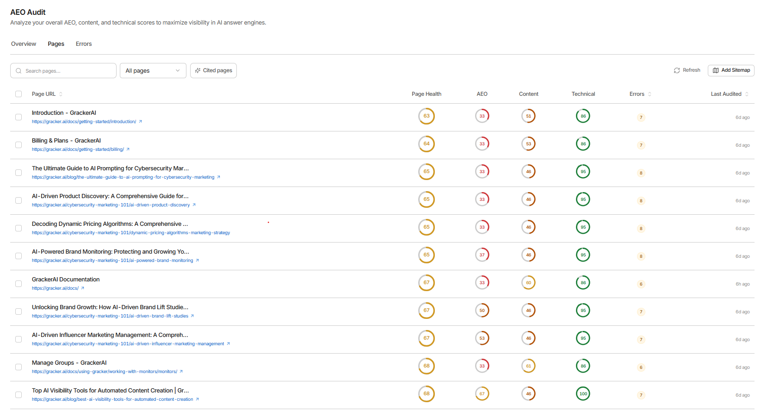Click errors badge 8 in Decoding Dynamic Pricing row
761x411 pixels.
pyautogui.click(x=641, y=229)
